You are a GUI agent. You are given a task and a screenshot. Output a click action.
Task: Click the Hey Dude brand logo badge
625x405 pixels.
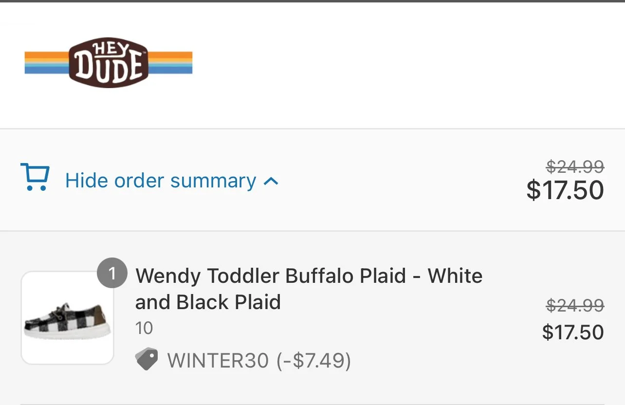(x=109, y=62)
